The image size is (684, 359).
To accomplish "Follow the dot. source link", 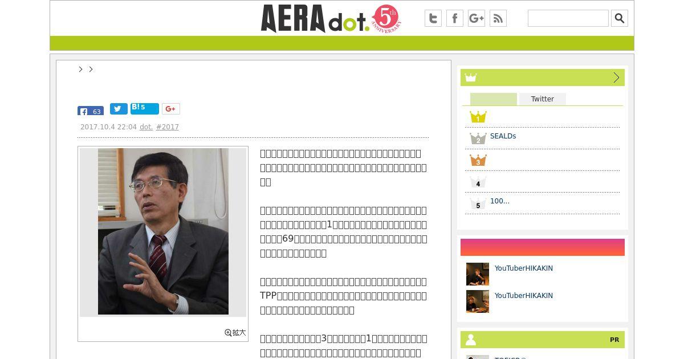I will (146, 127).
